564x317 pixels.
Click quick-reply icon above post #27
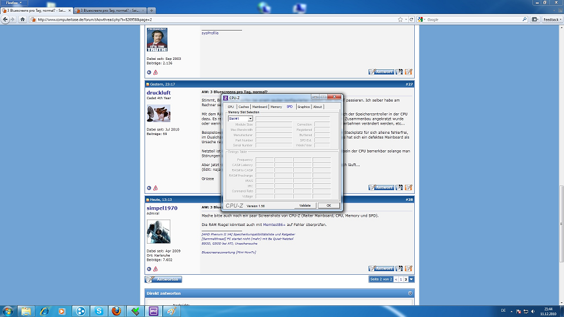pos(409,72)
